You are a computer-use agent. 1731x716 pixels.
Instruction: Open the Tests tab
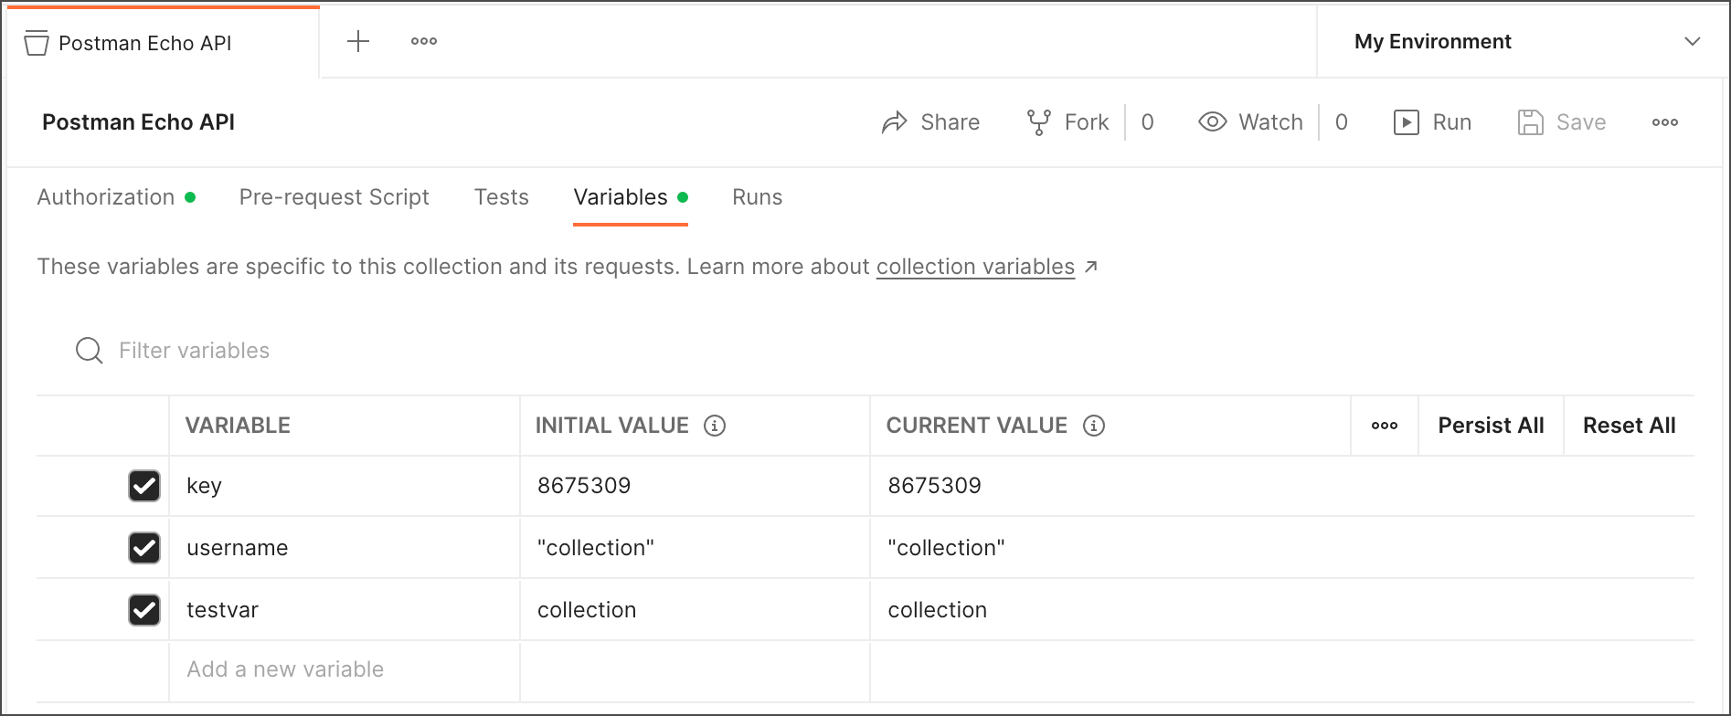pyautogui.click(x=502, y=197)
